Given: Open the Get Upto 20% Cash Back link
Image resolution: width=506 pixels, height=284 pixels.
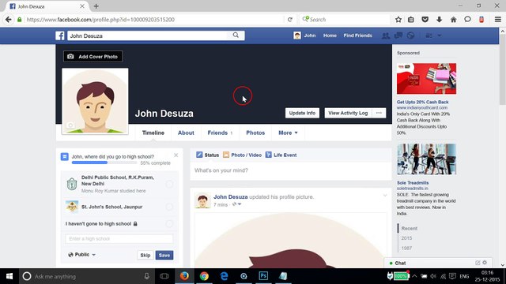Looking at the screenshot, I should (422, 102).
